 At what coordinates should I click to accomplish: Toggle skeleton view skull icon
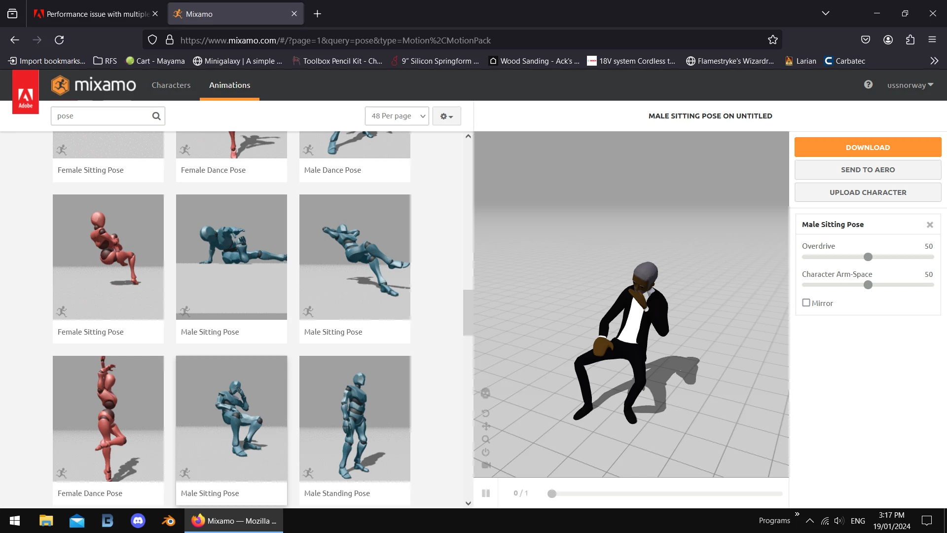485,393
